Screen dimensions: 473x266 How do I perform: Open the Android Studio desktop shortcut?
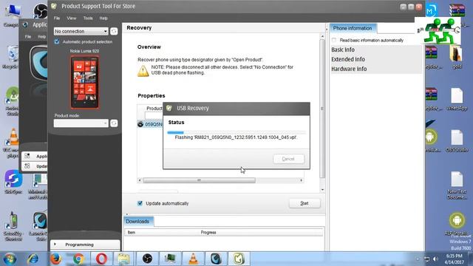pyautogui.click(x=12, y=101)
